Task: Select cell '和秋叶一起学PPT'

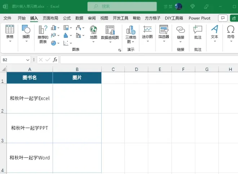Action: 30,128
